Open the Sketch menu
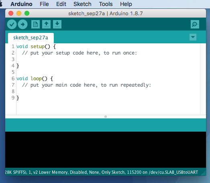The image size is (210, 183). (82, 4)
